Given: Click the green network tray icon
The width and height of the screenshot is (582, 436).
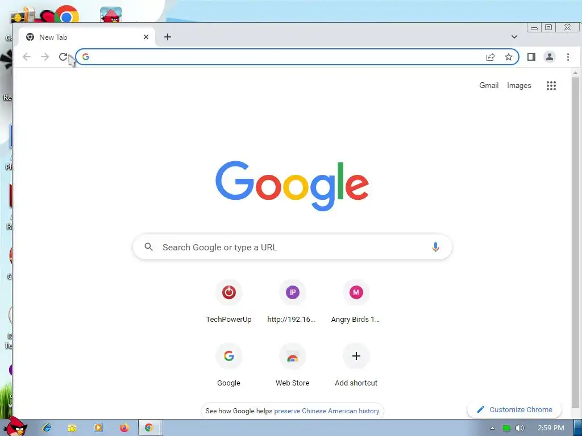Looking at the screenshot, I should point(506,428).
